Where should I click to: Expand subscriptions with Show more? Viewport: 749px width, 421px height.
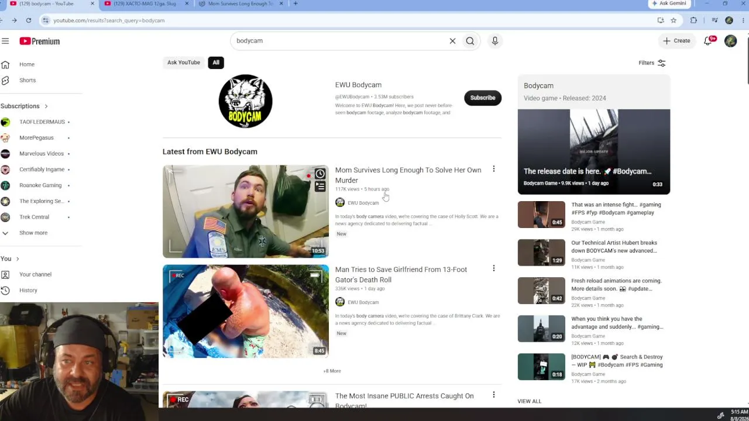(33, 233)
